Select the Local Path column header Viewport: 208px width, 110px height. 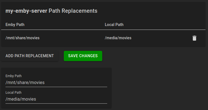click(114, 25)
